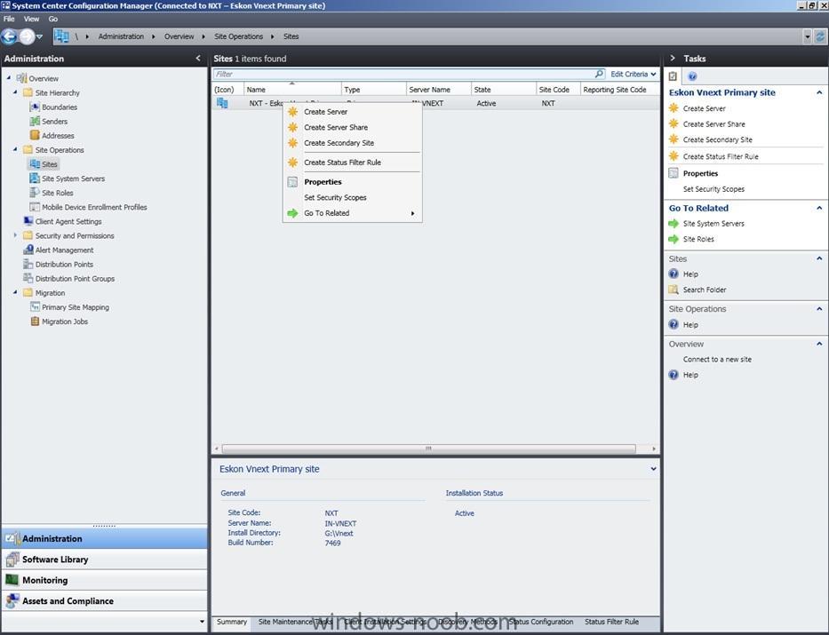Click the Distribution Point Groups icon
Screen dimensions: 829x635
pyautogui.click(x=28, y=278)
